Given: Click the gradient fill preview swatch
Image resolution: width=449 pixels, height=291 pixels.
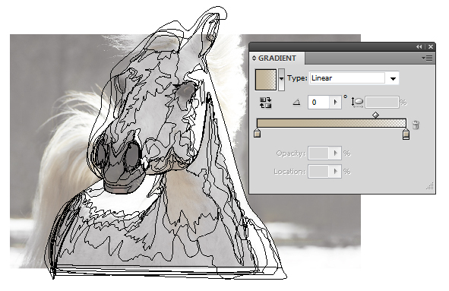Looking at the screenshot, I should point(266,79).
